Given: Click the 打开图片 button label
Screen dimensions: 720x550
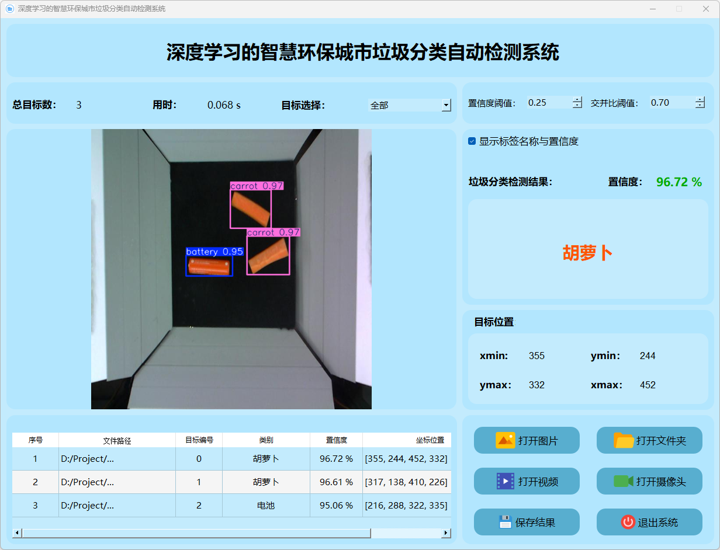Looking at the screenshot, I should tap(538, 441).
